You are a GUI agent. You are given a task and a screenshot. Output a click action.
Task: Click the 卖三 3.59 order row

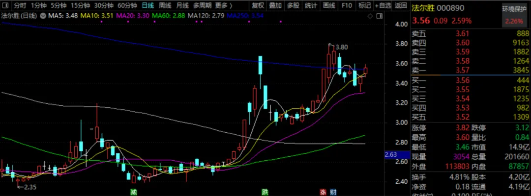tap(471, 51)
